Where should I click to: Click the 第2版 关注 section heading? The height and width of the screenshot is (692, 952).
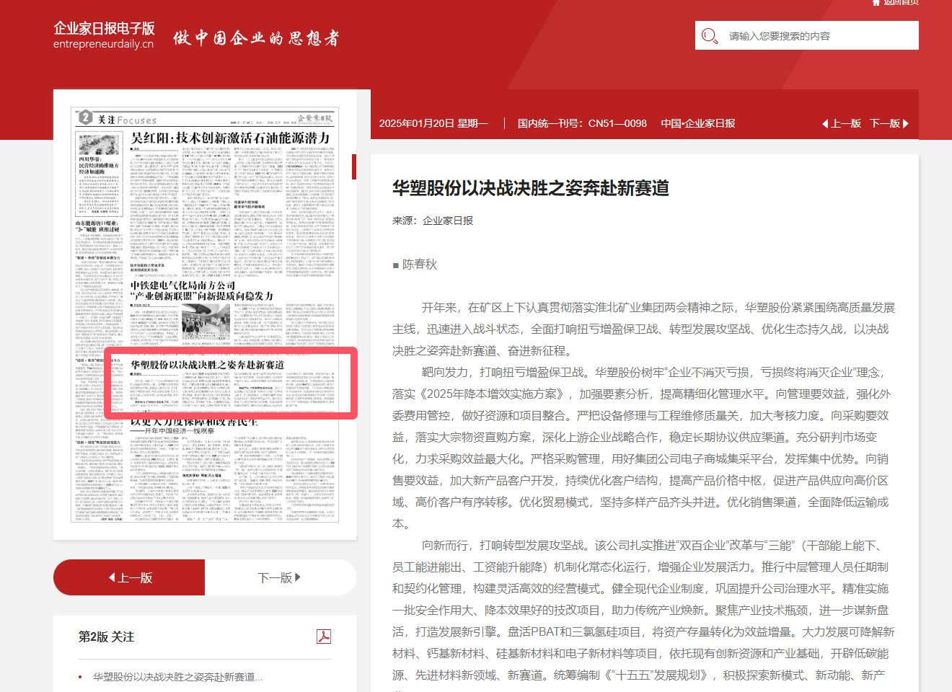(x=106, y=636)
